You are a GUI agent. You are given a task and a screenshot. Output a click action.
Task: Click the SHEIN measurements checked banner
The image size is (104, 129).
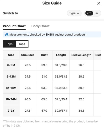tap(52, 34)
